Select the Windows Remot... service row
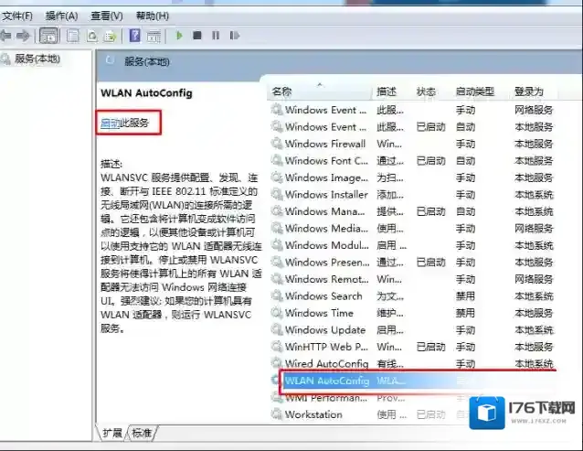Screen dimensions: 583x451 [413, 279]
